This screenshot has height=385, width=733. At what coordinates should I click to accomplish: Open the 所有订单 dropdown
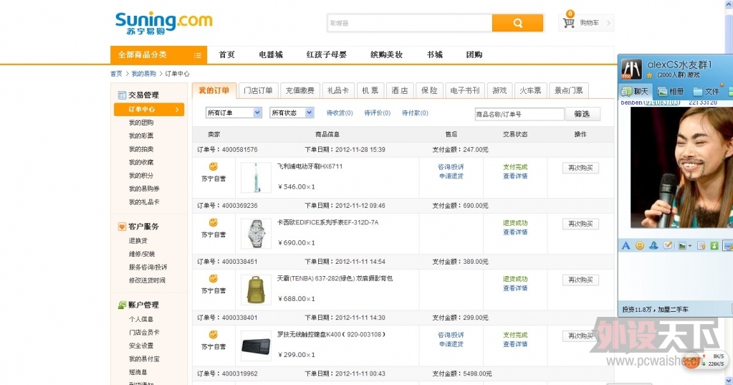pyautogui.click(x=234, y=113)
